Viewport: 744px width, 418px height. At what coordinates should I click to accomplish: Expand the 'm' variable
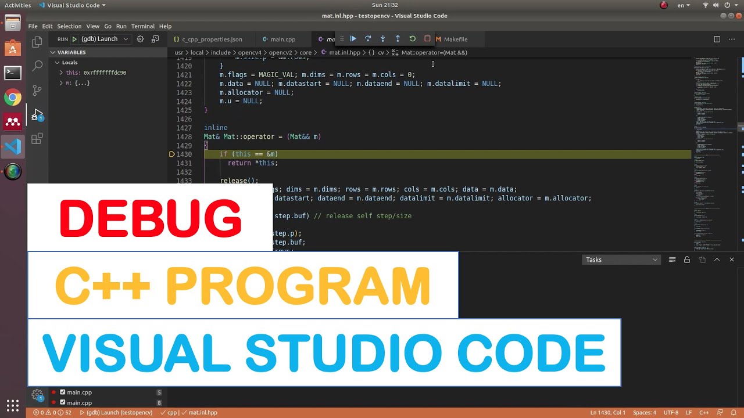coord(61,83)
